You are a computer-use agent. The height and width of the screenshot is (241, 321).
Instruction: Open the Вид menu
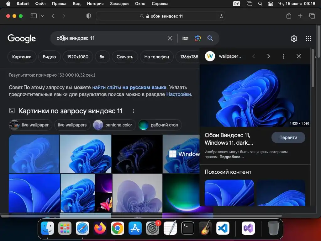[76, 3]
